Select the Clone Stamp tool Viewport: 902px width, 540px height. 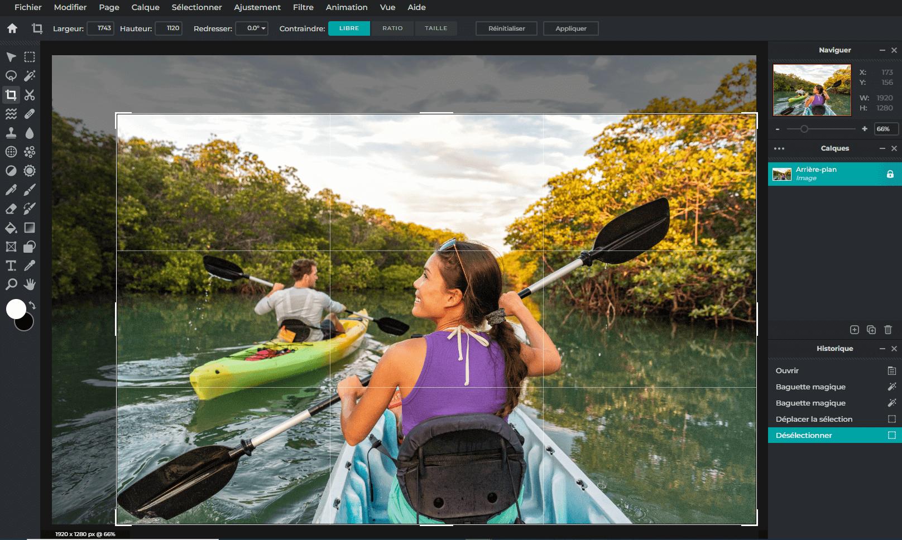point(11,133)
